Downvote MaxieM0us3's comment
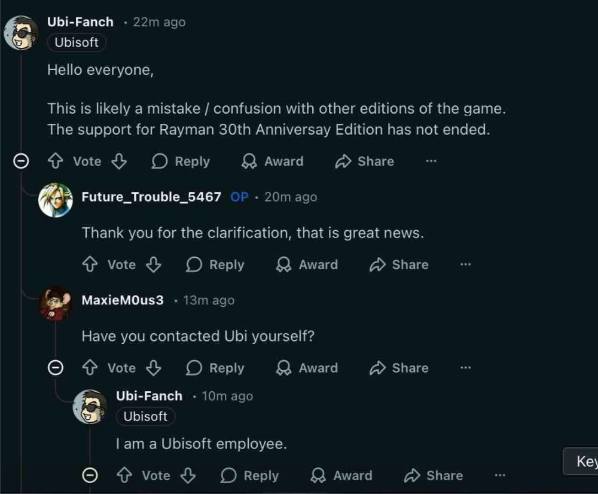 (154, 368)
